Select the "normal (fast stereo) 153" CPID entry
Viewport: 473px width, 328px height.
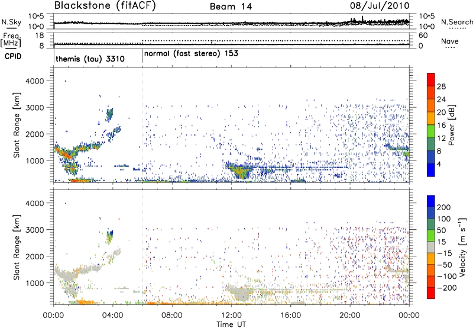point(191,53)
